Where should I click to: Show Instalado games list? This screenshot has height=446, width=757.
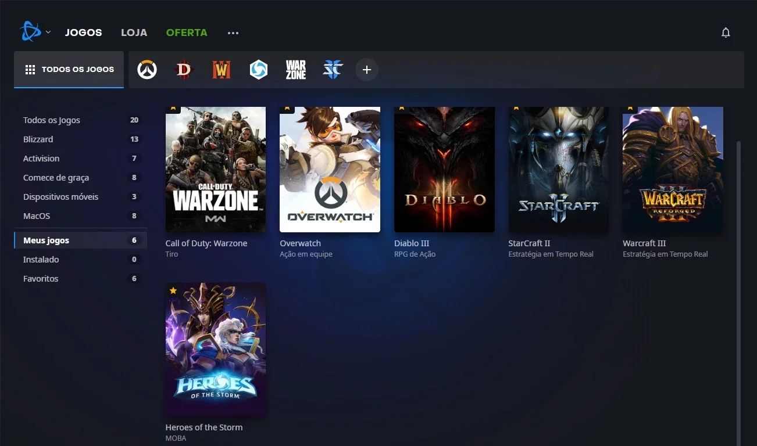80,260
